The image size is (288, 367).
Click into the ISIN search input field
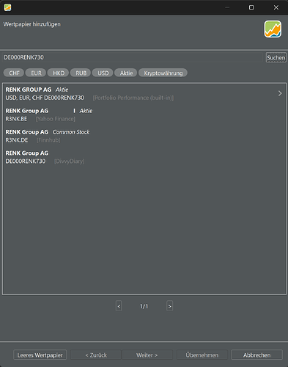(133, 57)
